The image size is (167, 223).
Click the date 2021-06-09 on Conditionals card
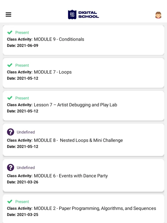pos(28,46)
